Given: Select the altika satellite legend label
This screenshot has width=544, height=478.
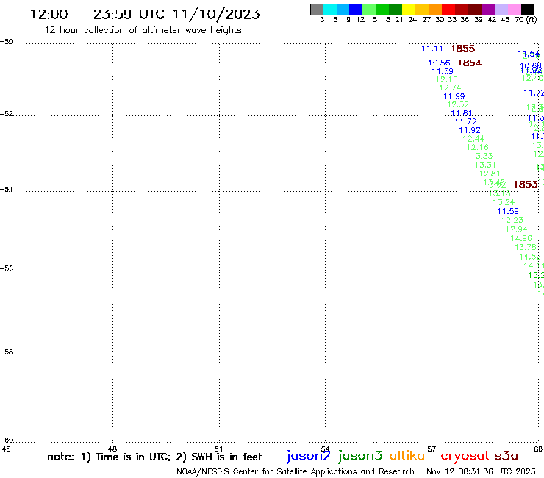Looking at the screenshot, I should tap(407, 456).
